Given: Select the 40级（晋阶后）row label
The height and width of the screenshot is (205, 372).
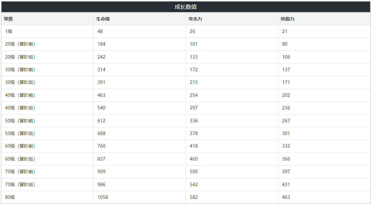Looking at the screenshot, I should (x=20, y=108).
